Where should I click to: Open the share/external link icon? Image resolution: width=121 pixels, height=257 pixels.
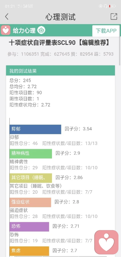coord(114,16)
